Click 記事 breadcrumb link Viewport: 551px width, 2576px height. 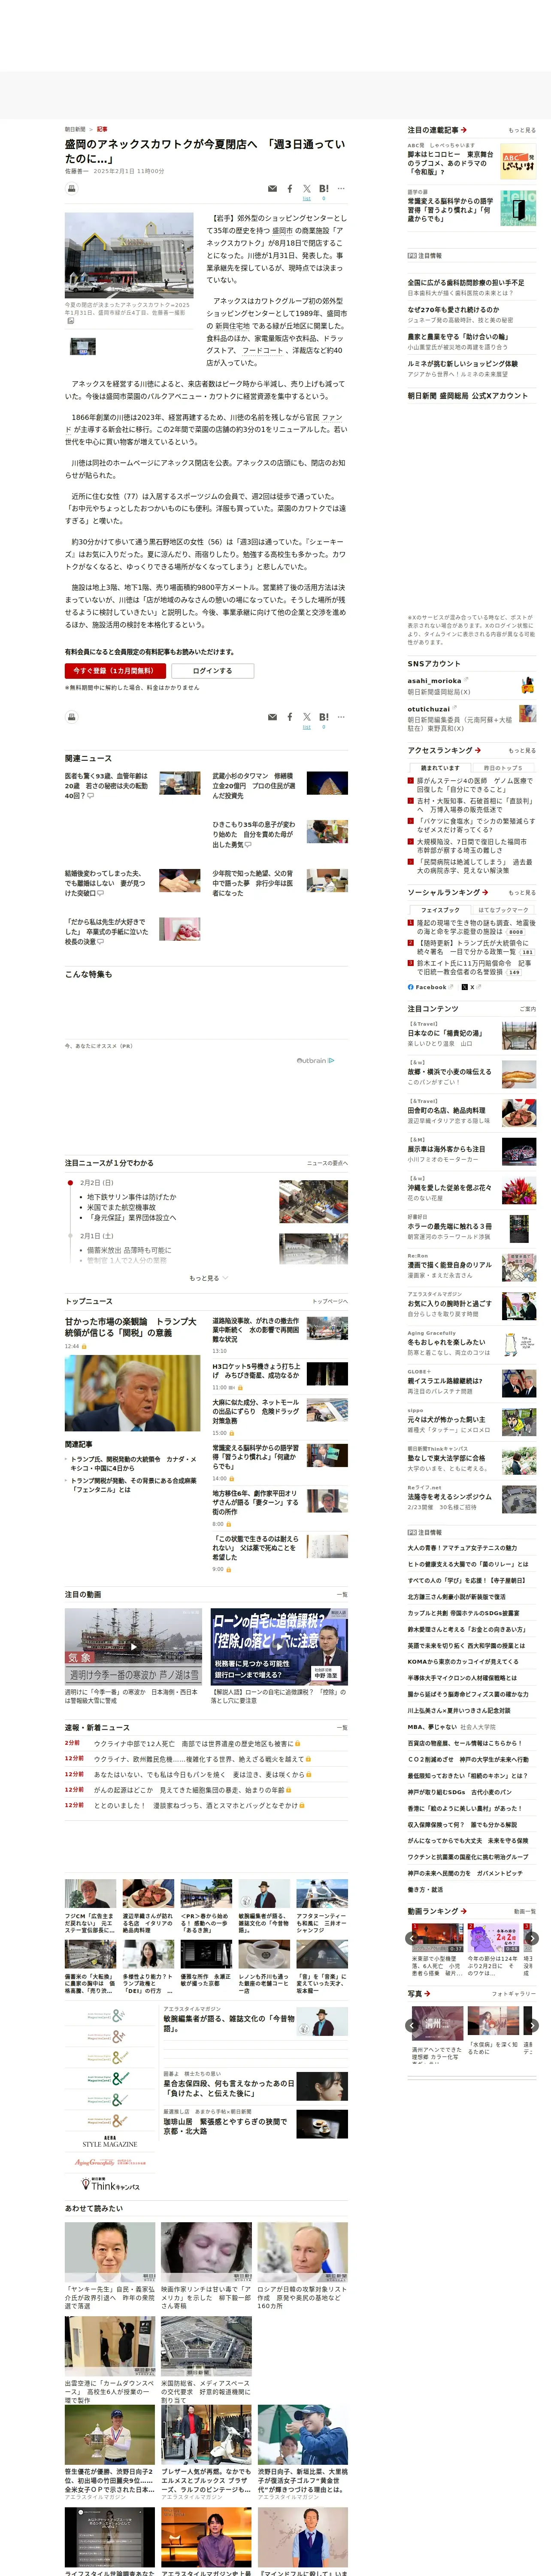(x=102, y=129)
